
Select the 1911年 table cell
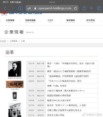(x=31, y=95)
